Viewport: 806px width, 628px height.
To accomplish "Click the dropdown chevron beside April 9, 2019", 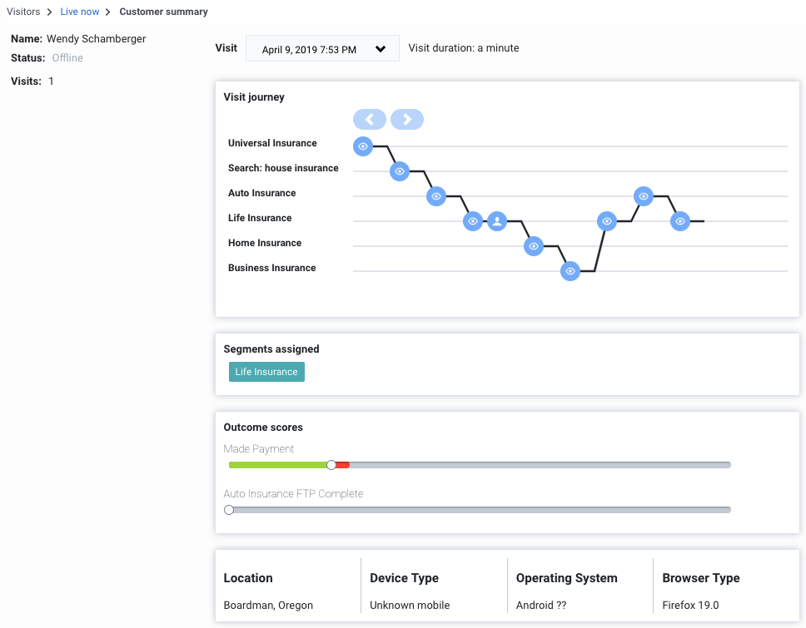I will [381, 49].
